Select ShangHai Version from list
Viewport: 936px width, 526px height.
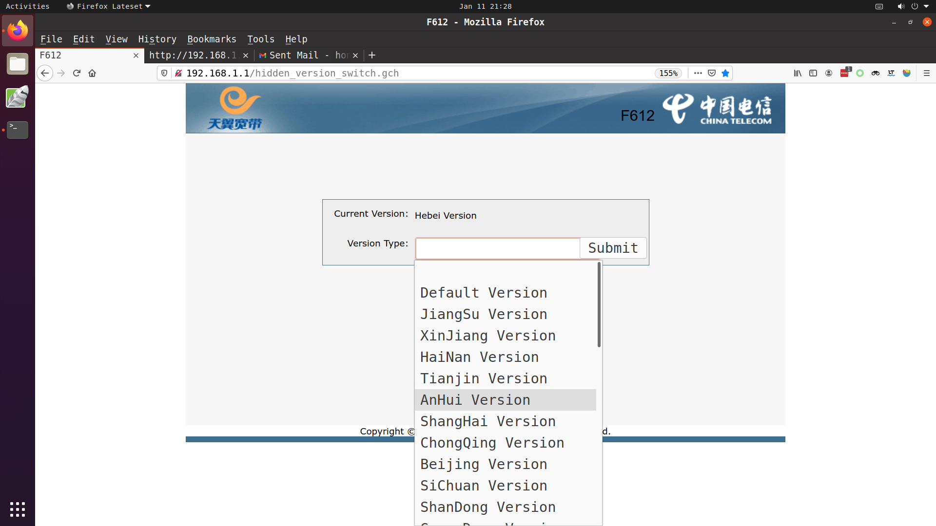pos(506,421)
